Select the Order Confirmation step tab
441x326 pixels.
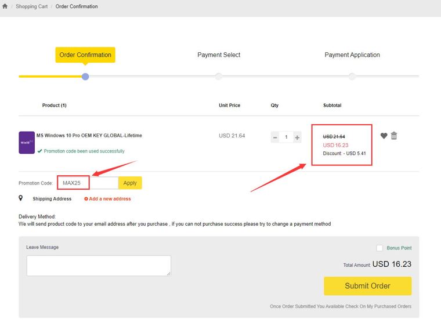point(85,55)
